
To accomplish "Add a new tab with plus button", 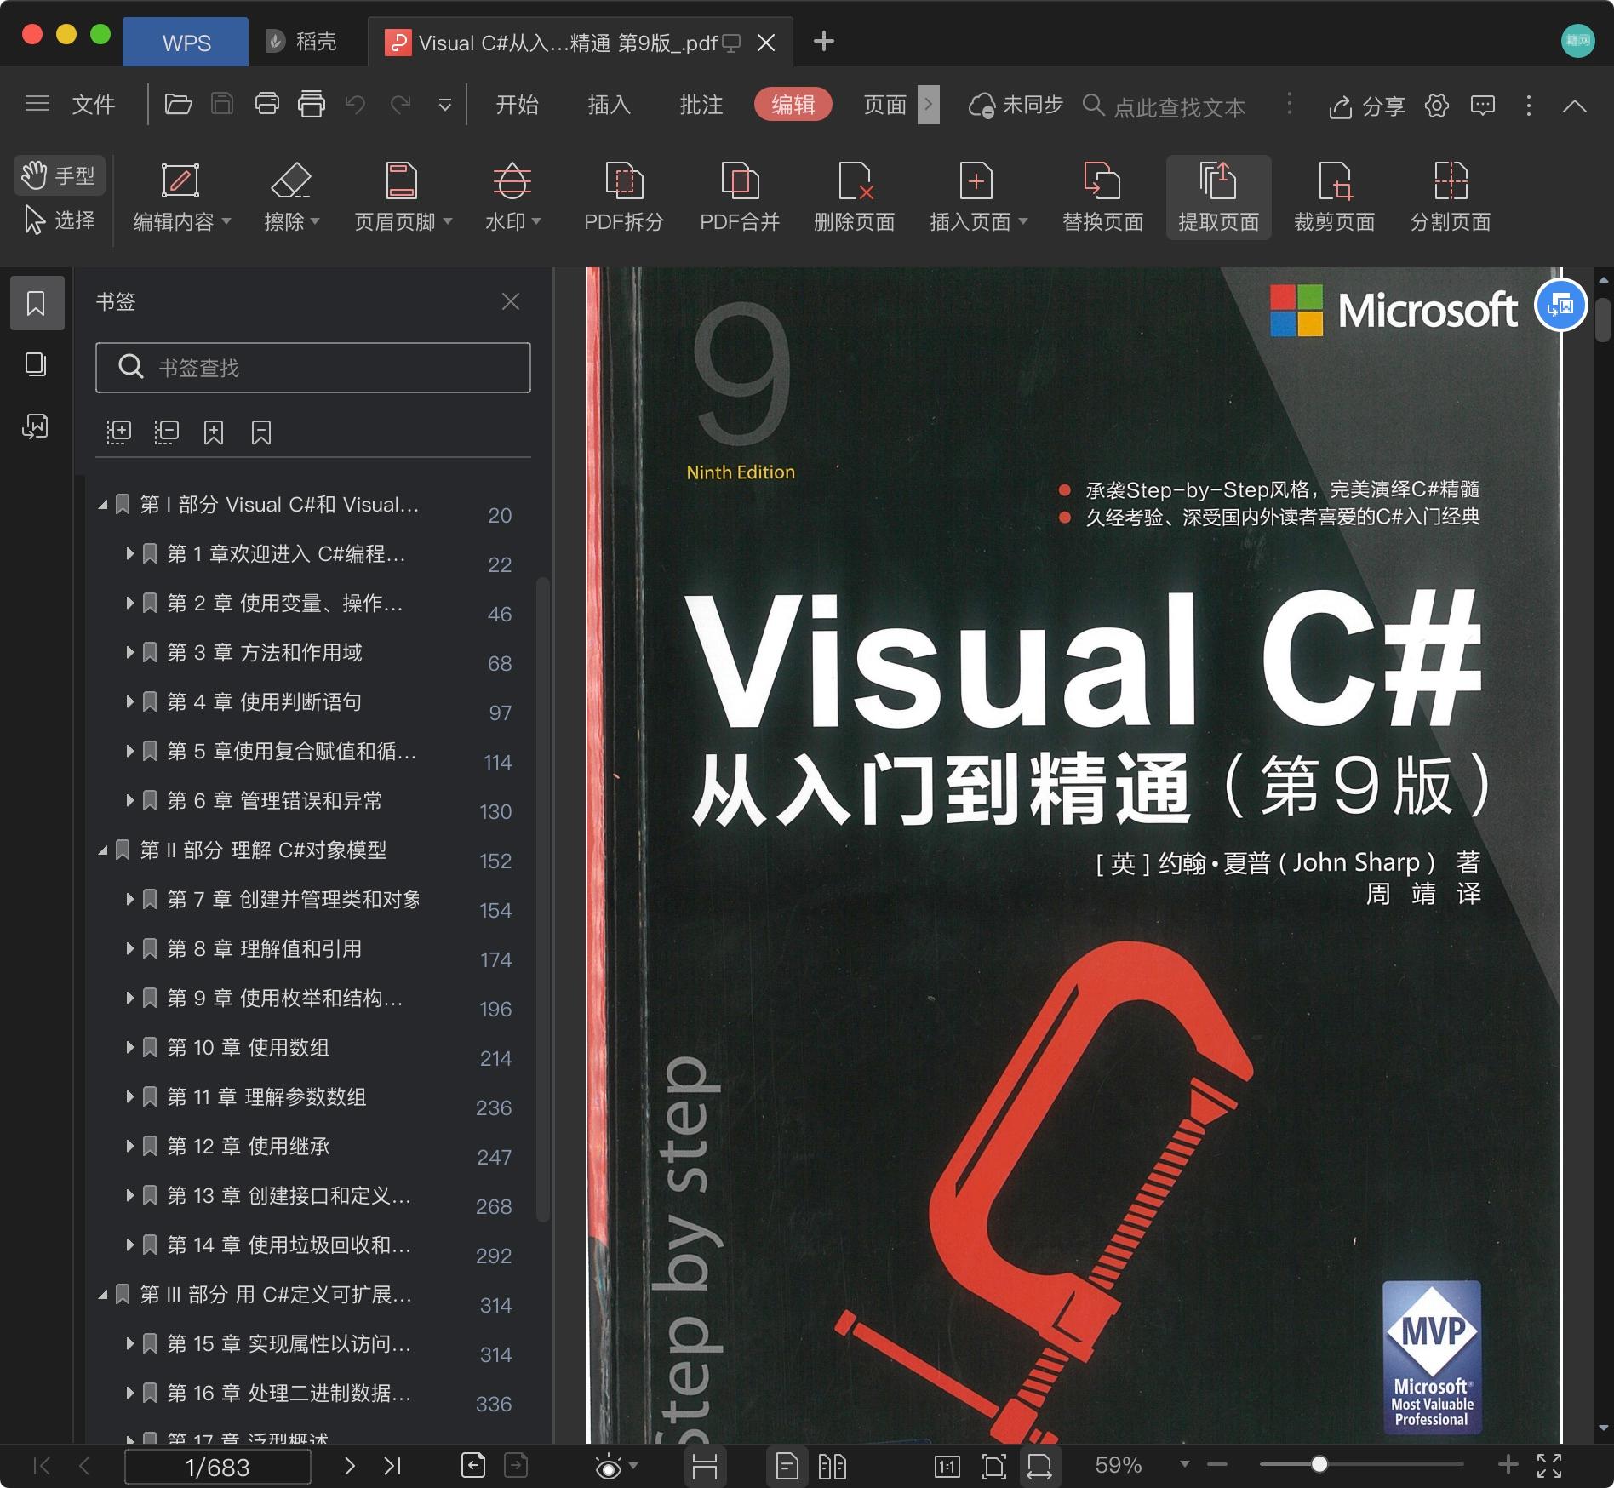I will point(823,41).
